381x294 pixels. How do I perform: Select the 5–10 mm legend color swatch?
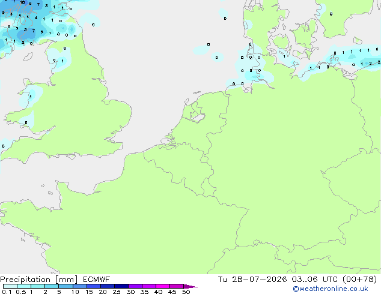(x=66, y=286)
